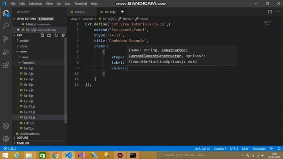This screenshot has height=159, width=283.
Task: Open Windows Start menu
Action: click(5, 155)
